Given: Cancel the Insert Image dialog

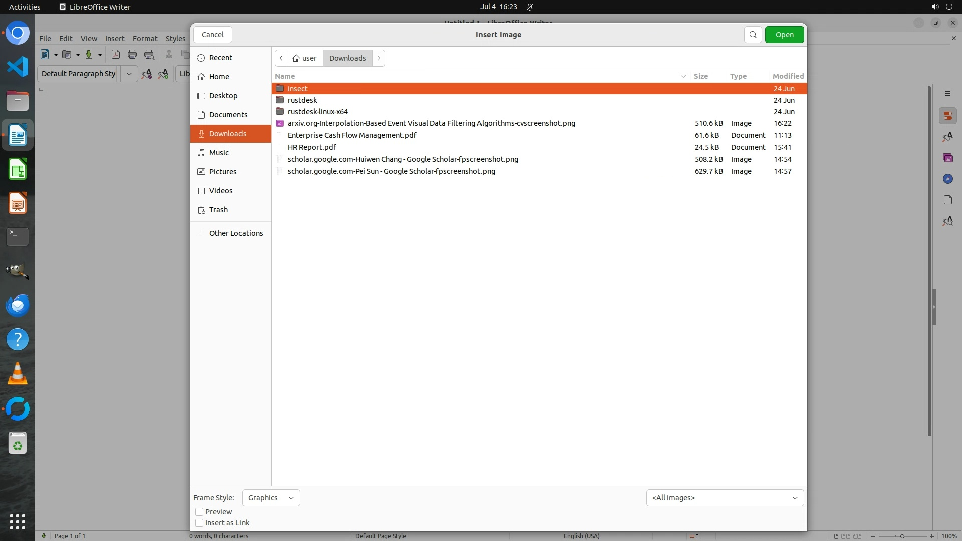Looking at the screenshot, I should 213,35.
